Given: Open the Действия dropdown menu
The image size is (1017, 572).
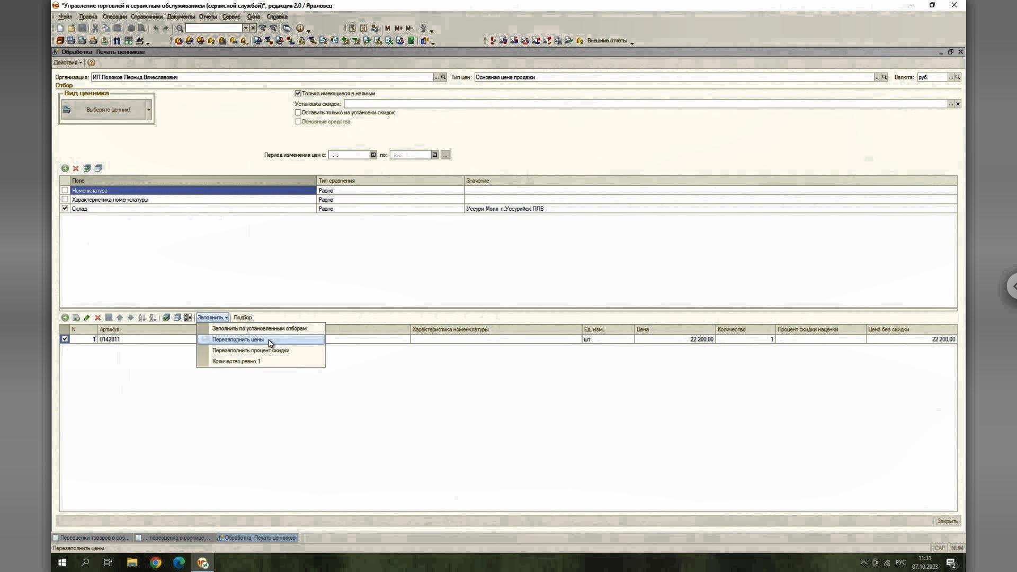Looking at the screenshot, I should click(x=67, y=62).
